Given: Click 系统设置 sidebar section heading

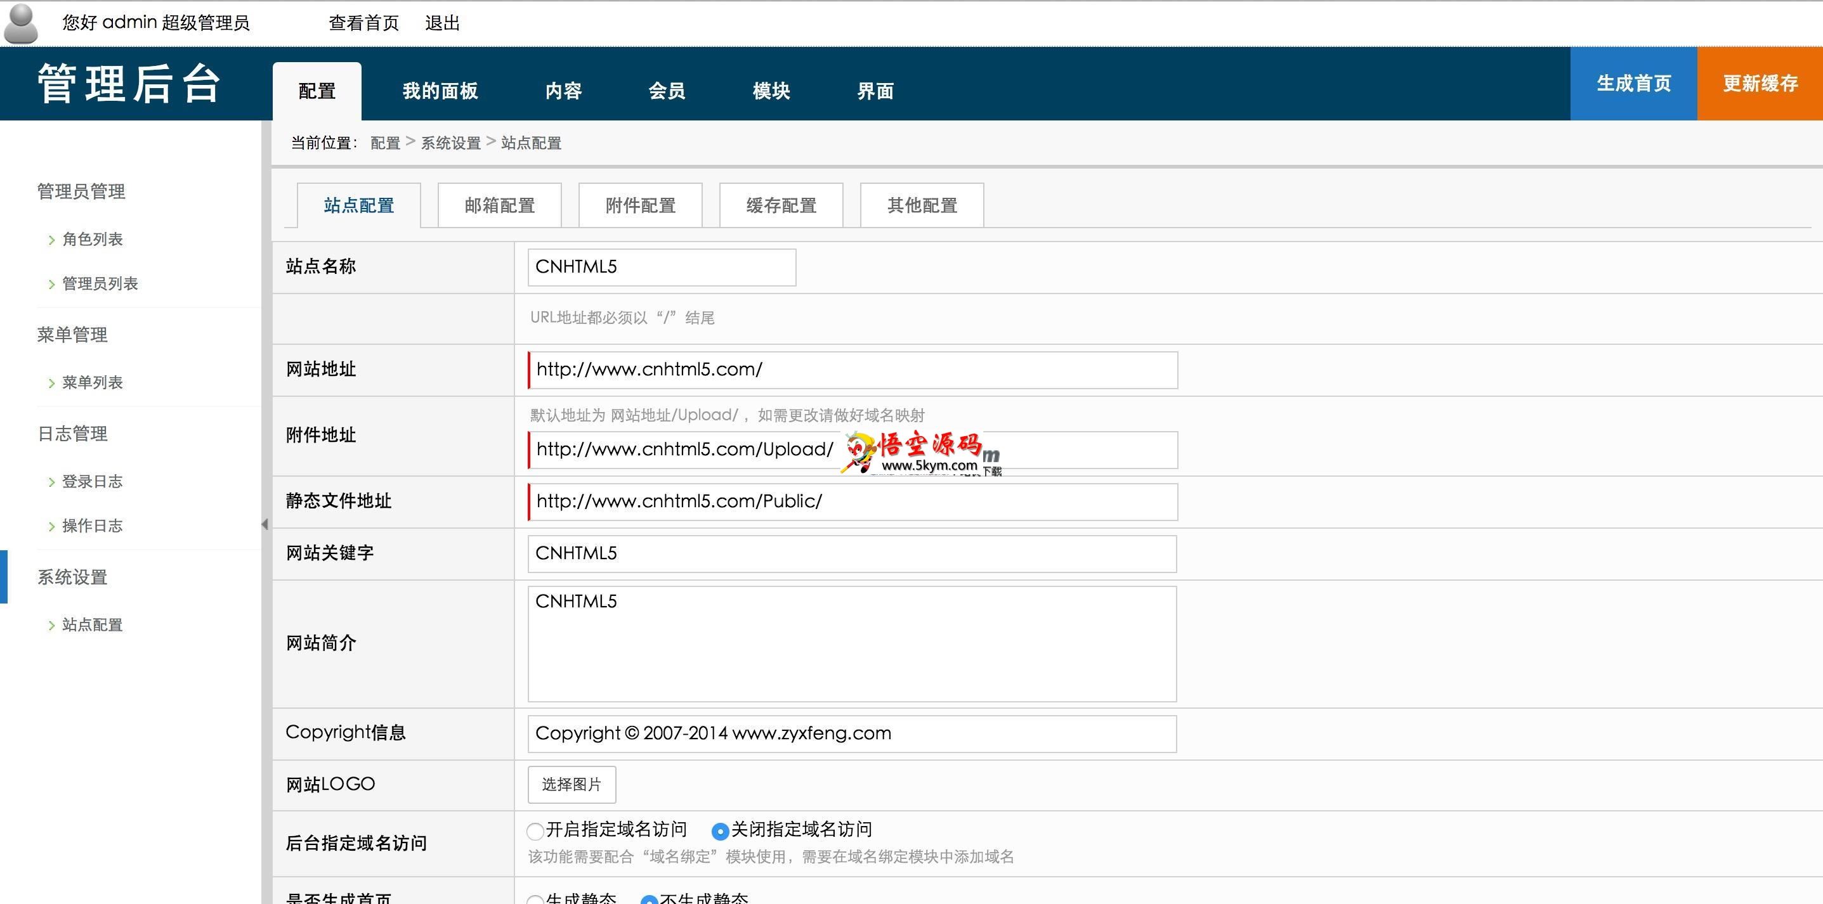Looking at the screenshot, I should [x=72, y=577].
